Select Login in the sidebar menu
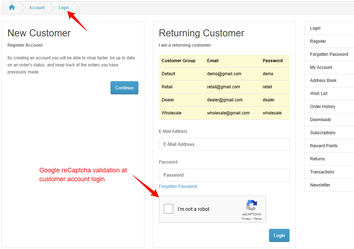Viewport: 354px width, 249px height. pyautogui.click(x=329, y=28)
